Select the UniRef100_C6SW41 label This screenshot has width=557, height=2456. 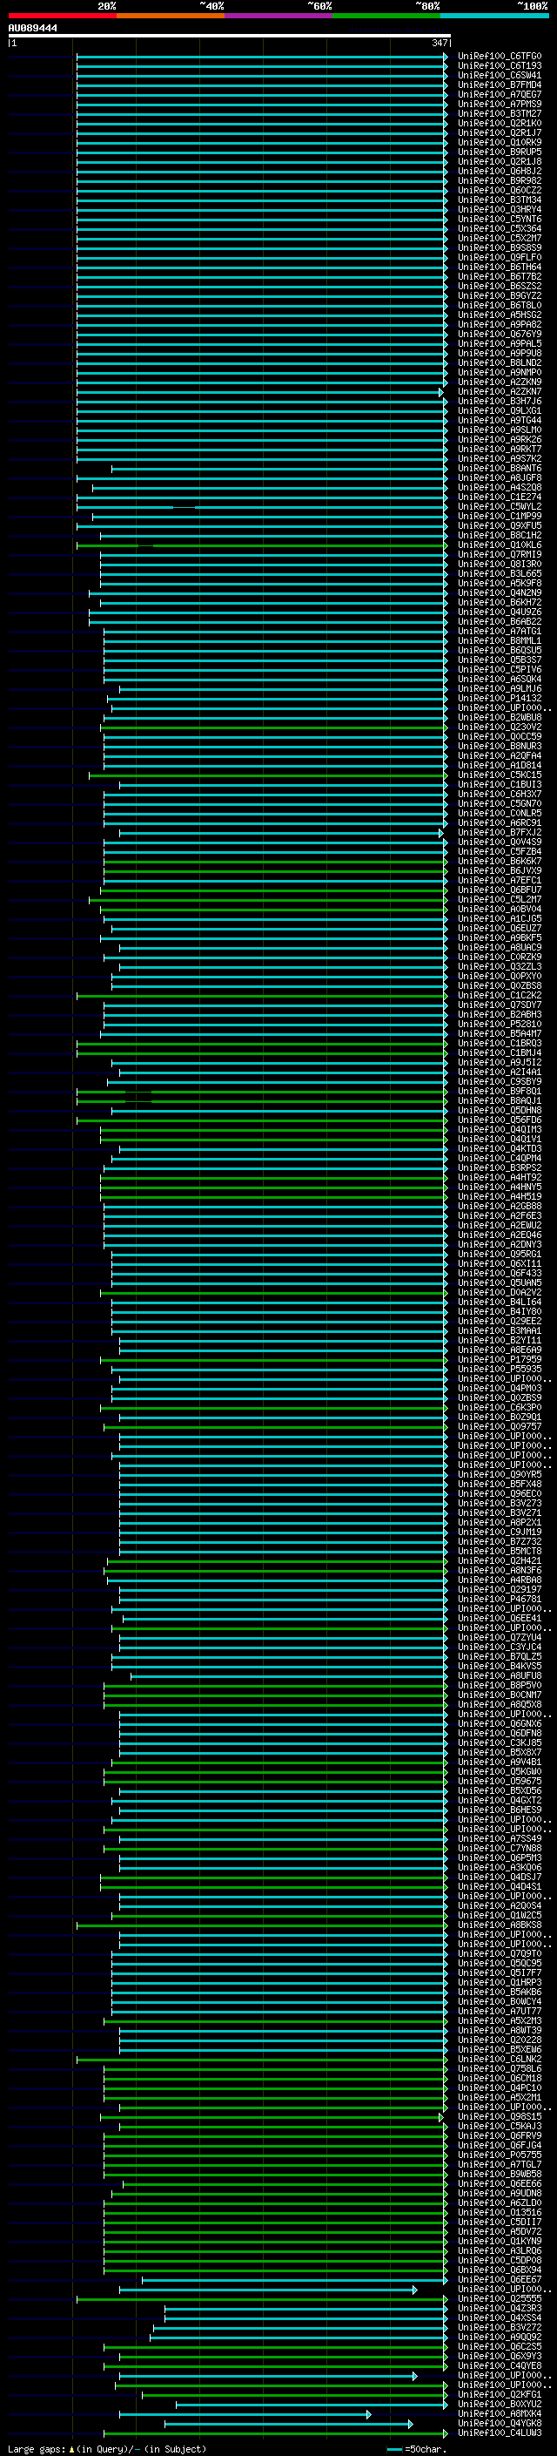(x=500, y=75)
